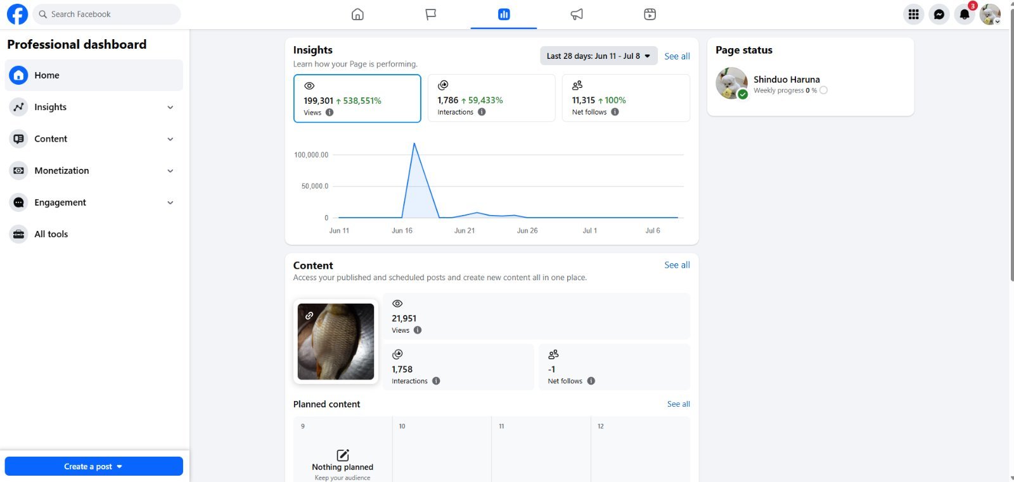Open the Ad Center megaphone icon
1014x482 pixels.
[577, 14]
